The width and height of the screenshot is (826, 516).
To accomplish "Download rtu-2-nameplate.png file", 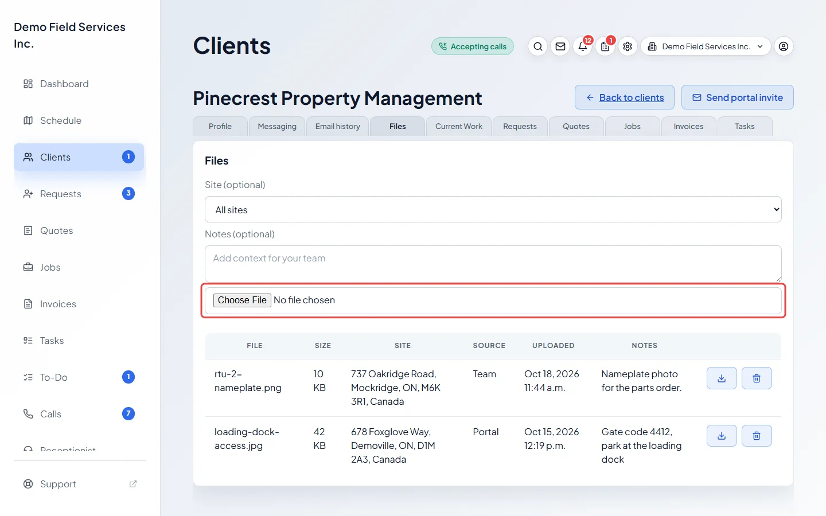I will click(x=722, y=378).
